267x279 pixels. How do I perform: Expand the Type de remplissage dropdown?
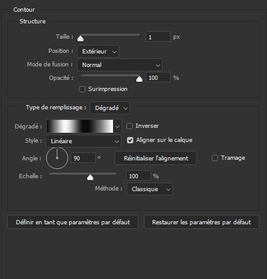point(110,108)
